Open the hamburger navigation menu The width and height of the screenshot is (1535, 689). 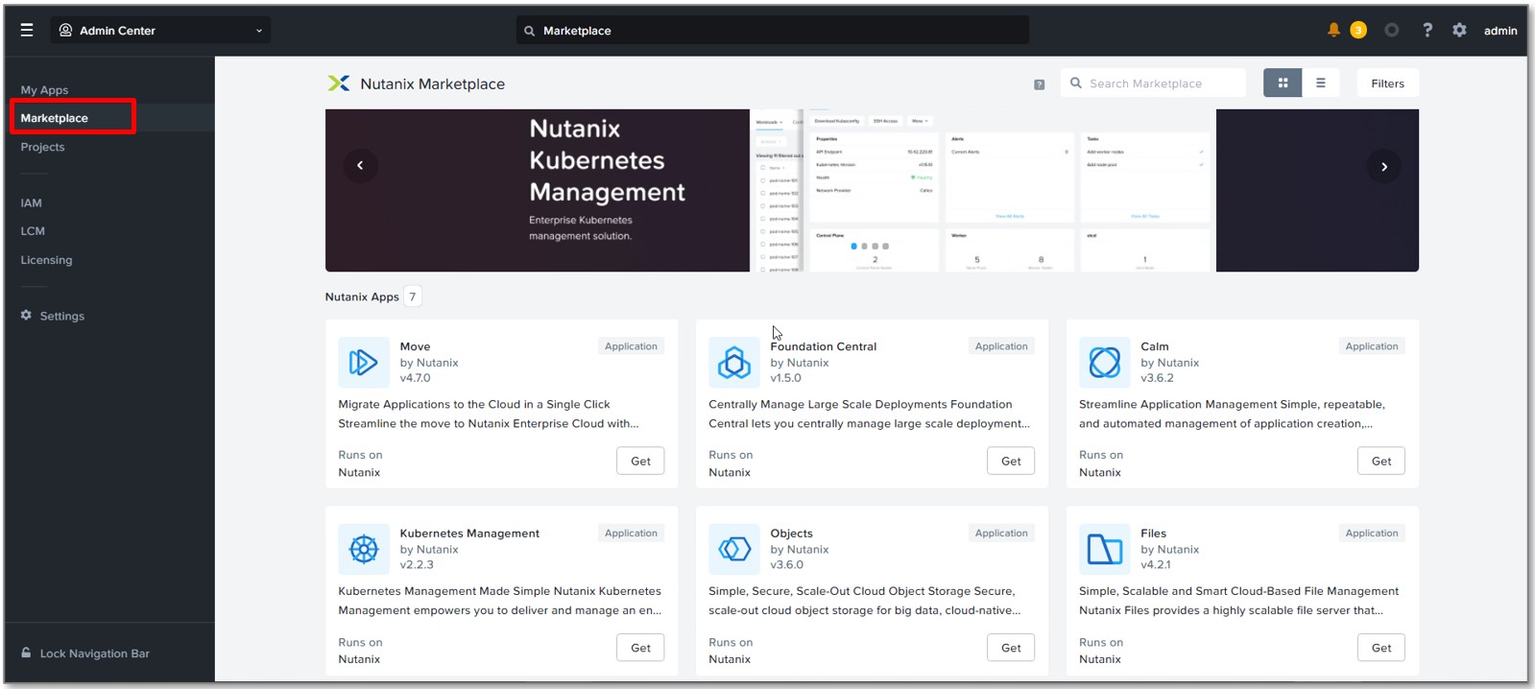click(x=27, y=30)
